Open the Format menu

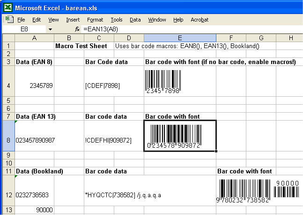point(95,20)
